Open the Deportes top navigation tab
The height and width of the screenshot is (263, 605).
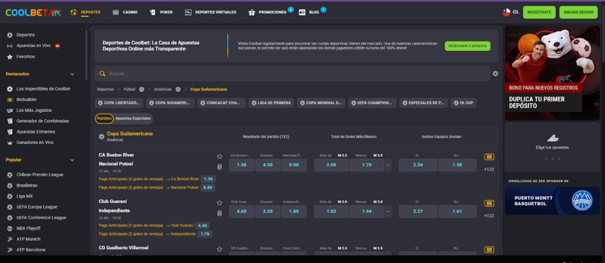(85, 12)
